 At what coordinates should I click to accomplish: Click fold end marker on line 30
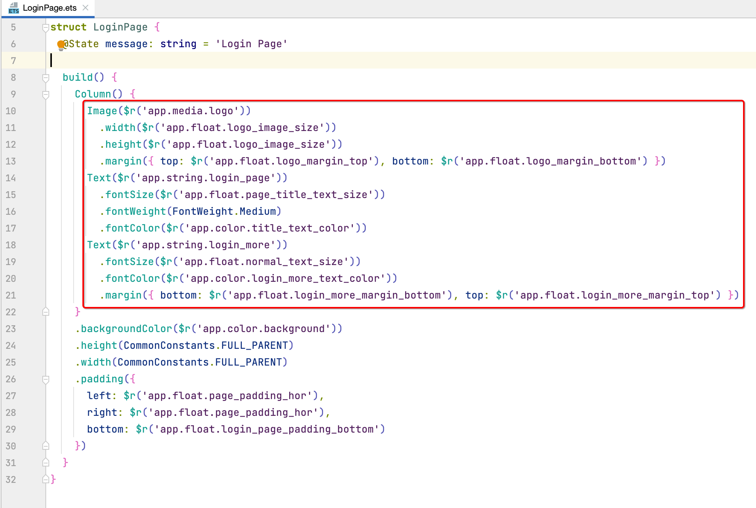point(46,446)
